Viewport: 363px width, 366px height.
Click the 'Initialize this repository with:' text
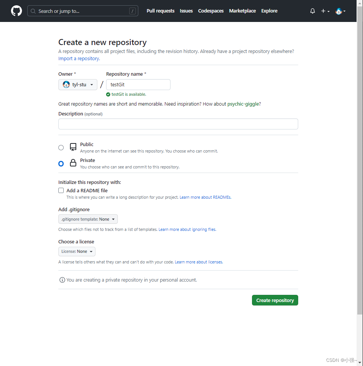point(89,182)
